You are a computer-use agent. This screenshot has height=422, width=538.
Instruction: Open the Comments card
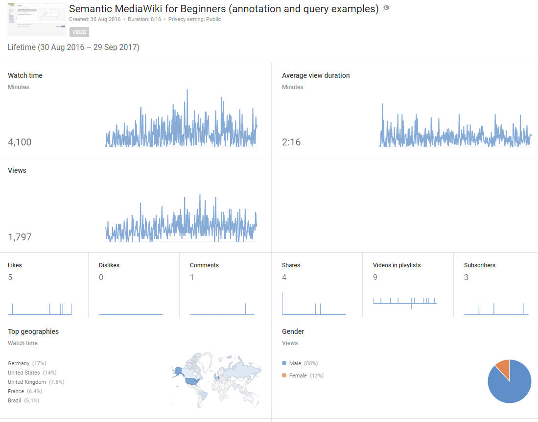225,285
